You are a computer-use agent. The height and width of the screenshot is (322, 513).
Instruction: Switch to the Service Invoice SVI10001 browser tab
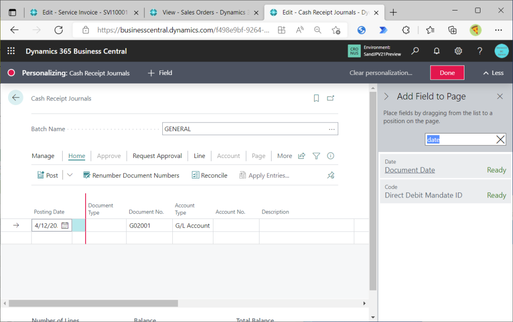84,12
